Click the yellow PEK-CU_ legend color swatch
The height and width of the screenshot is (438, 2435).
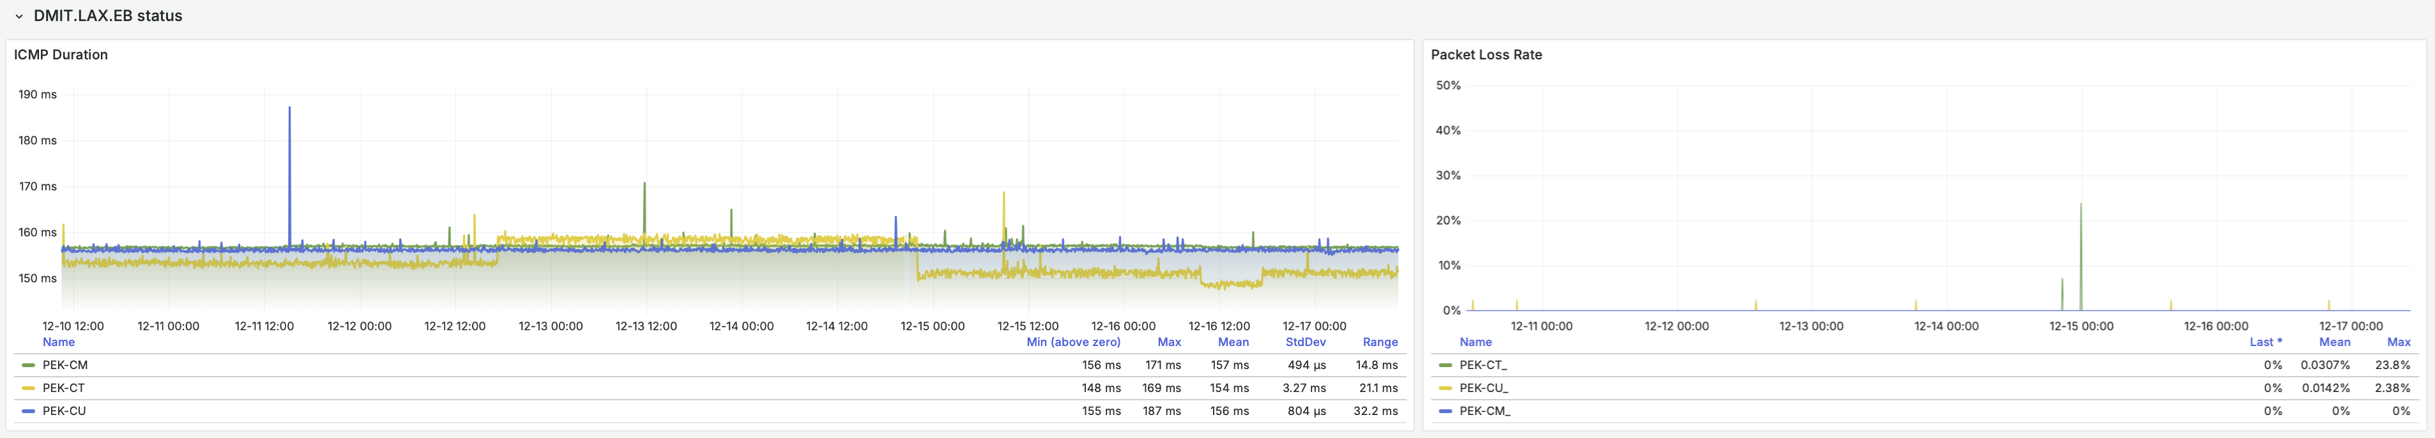[x=1446, y=388]
